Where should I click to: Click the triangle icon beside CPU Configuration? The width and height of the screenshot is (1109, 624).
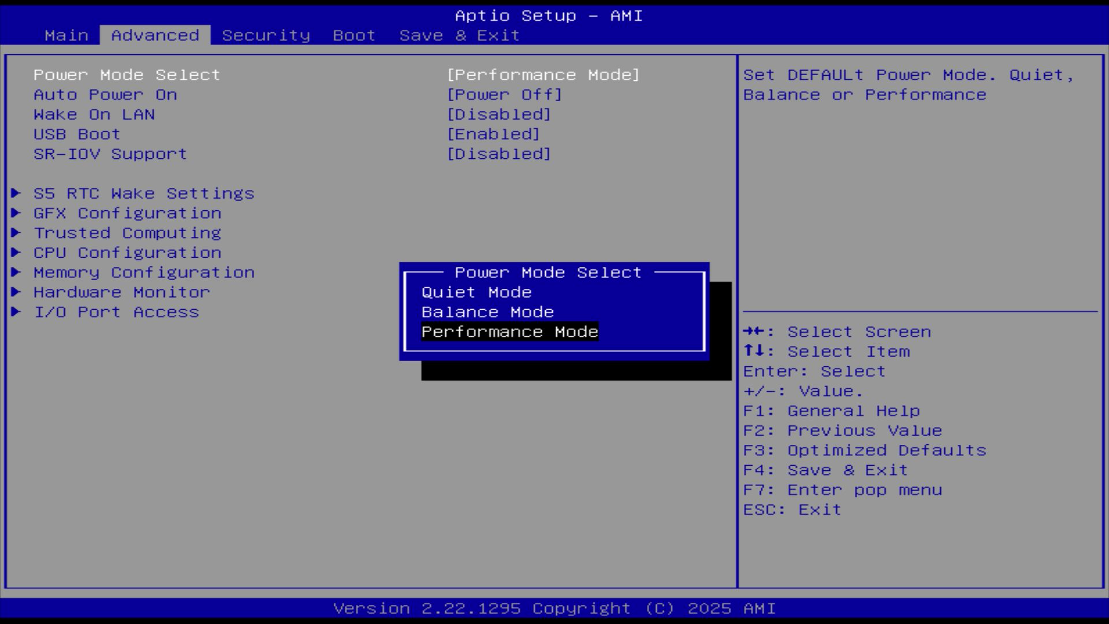pos(16,252)
